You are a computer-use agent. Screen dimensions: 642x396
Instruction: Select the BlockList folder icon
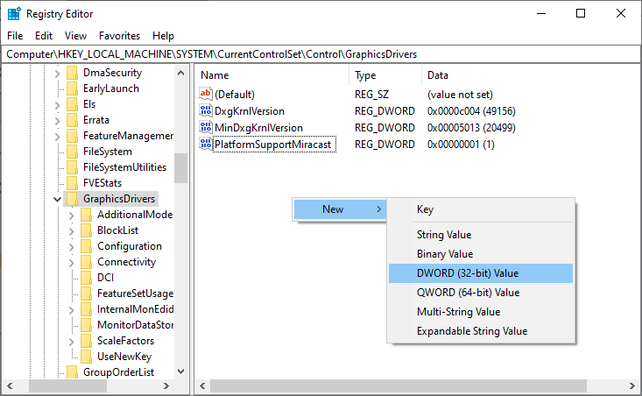tap(86, 230)
